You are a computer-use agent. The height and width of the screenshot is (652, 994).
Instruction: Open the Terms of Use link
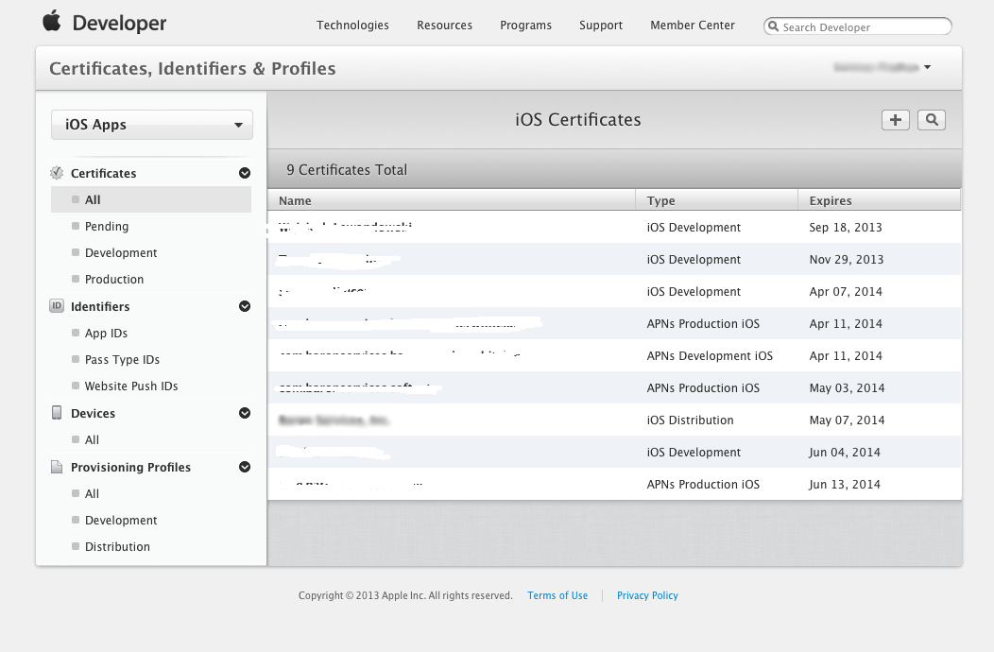[x=557, y=595]
